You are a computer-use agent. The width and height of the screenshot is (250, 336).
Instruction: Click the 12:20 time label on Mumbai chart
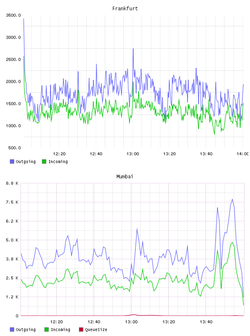point(56,322)
